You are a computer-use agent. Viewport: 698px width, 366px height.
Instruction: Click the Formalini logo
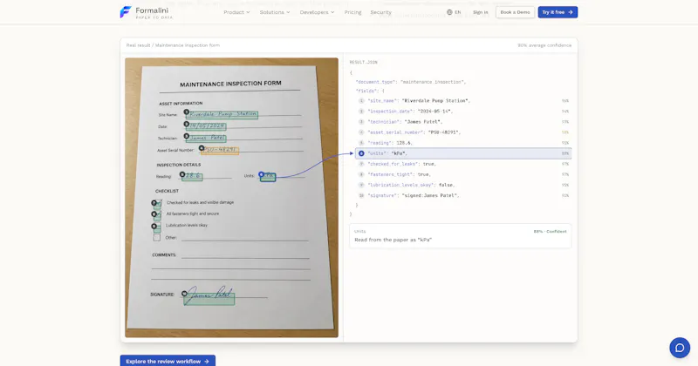(146, 12)
